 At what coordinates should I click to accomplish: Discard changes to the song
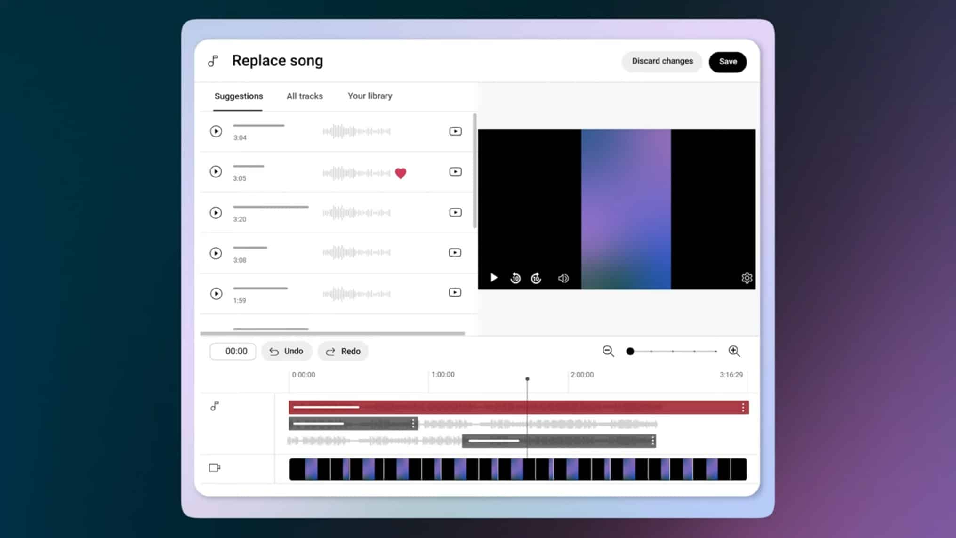(662, 61)
